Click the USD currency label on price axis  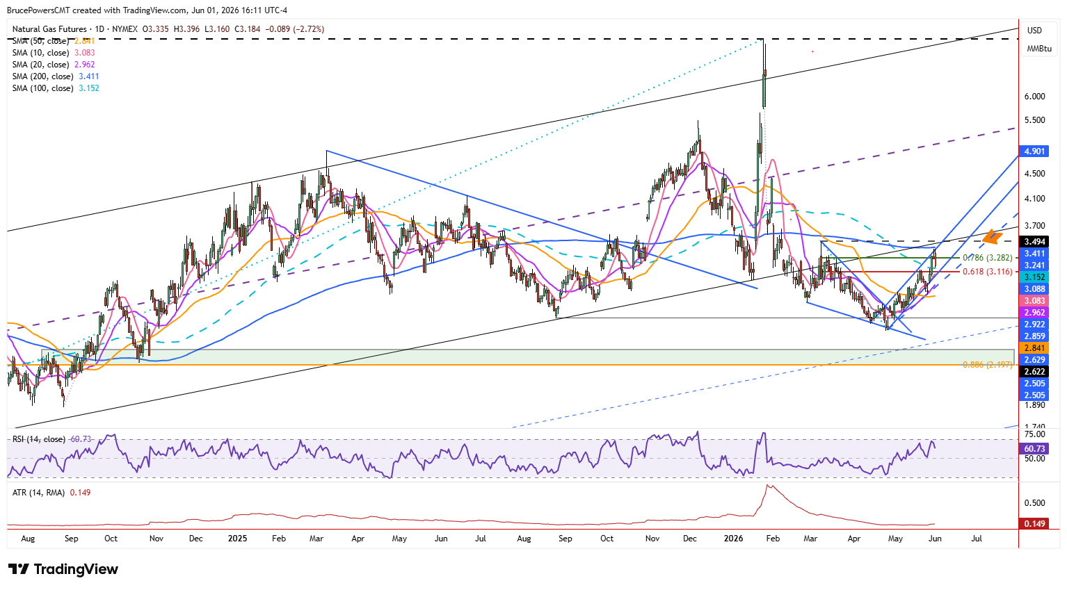(1035, 30)
